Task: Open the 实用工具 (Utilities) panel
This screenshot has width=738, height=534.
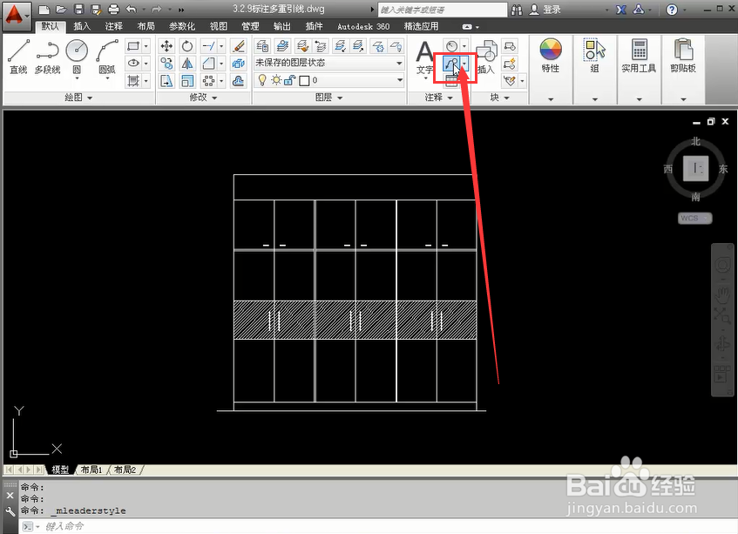Action: tap(639, 56)
